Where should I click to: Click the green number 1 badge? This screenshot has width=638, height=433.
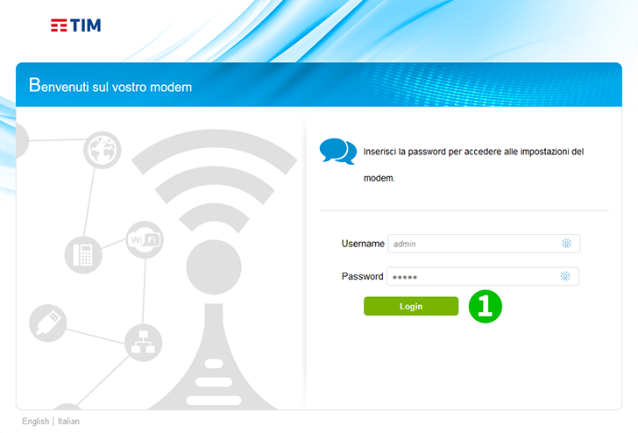(x=486, y=307)
